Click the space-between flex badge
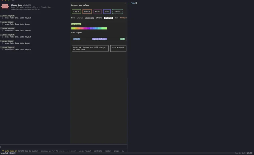254x155 pixels. click(x=99, y=39)
